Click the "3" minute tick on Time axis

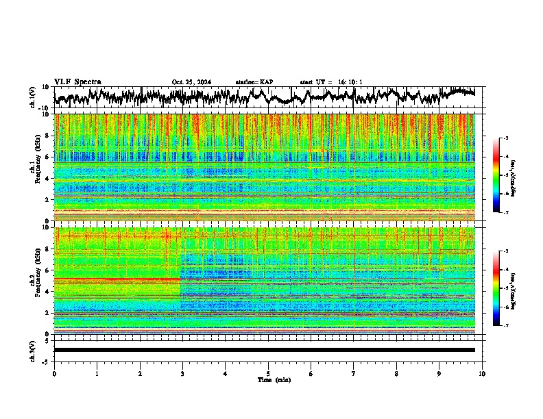point(182,374)
